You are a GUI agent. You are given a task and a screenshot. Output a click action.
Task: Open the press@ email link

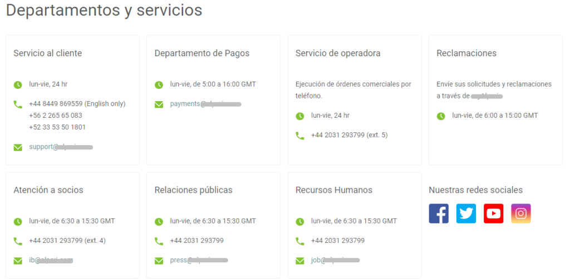click(x=199, y=260)
